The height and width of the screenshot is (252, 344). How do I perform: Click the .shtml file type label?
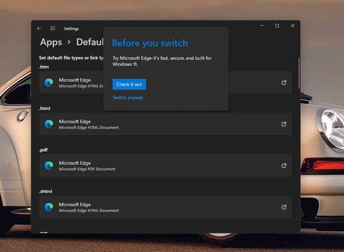click(x=46, y=191)
